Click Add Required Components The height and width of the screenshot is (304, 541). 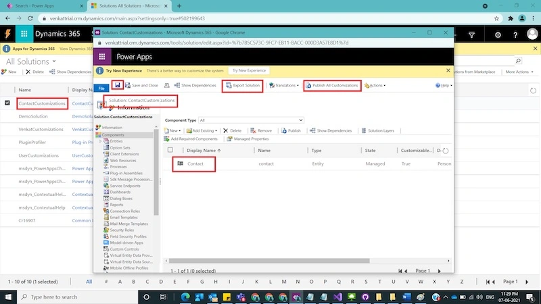[x=191, y=139]
